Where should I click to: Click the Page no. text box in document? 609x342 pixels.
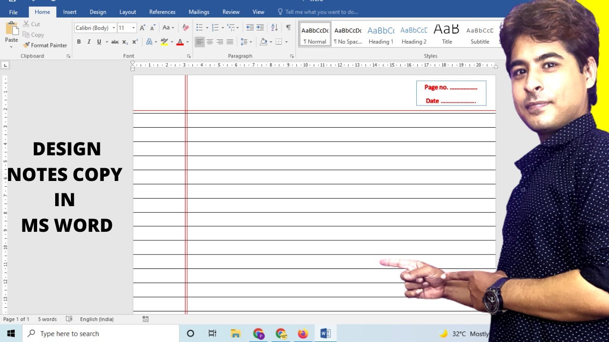coord(451,93)
